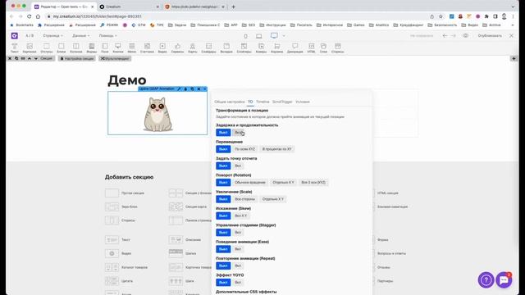
Task: Select the Кнопки element tool
Action: point(118,48)
